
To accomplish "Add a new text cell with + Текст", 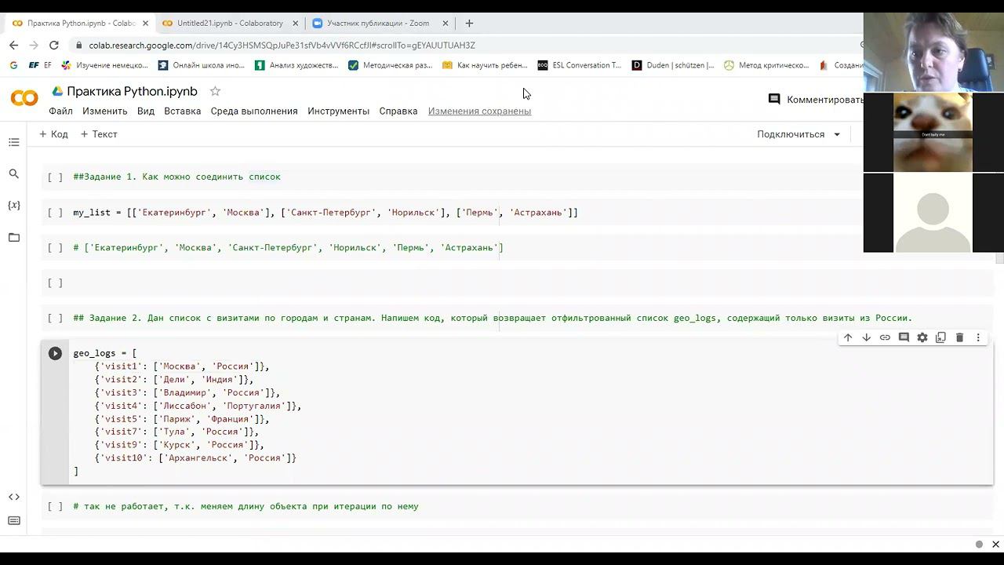I will 99,134.
